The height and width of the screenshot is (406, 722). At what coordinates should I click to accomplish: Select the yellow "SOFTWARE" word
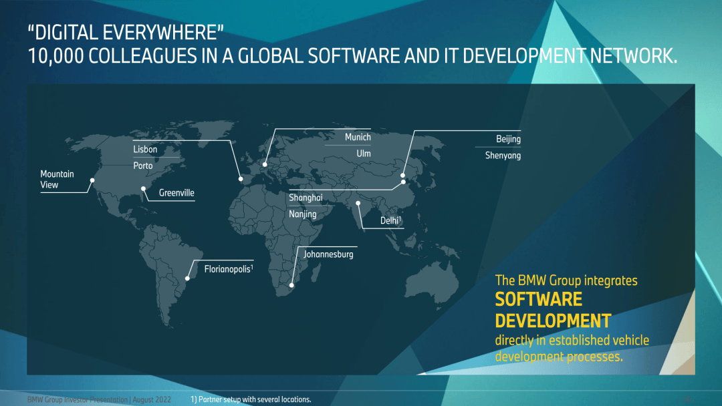point(539,300)
